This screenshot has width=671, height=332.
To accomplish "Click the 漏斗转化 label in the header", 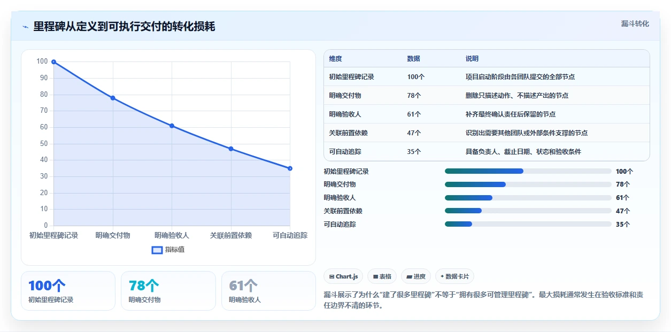I will click(635, 24).
